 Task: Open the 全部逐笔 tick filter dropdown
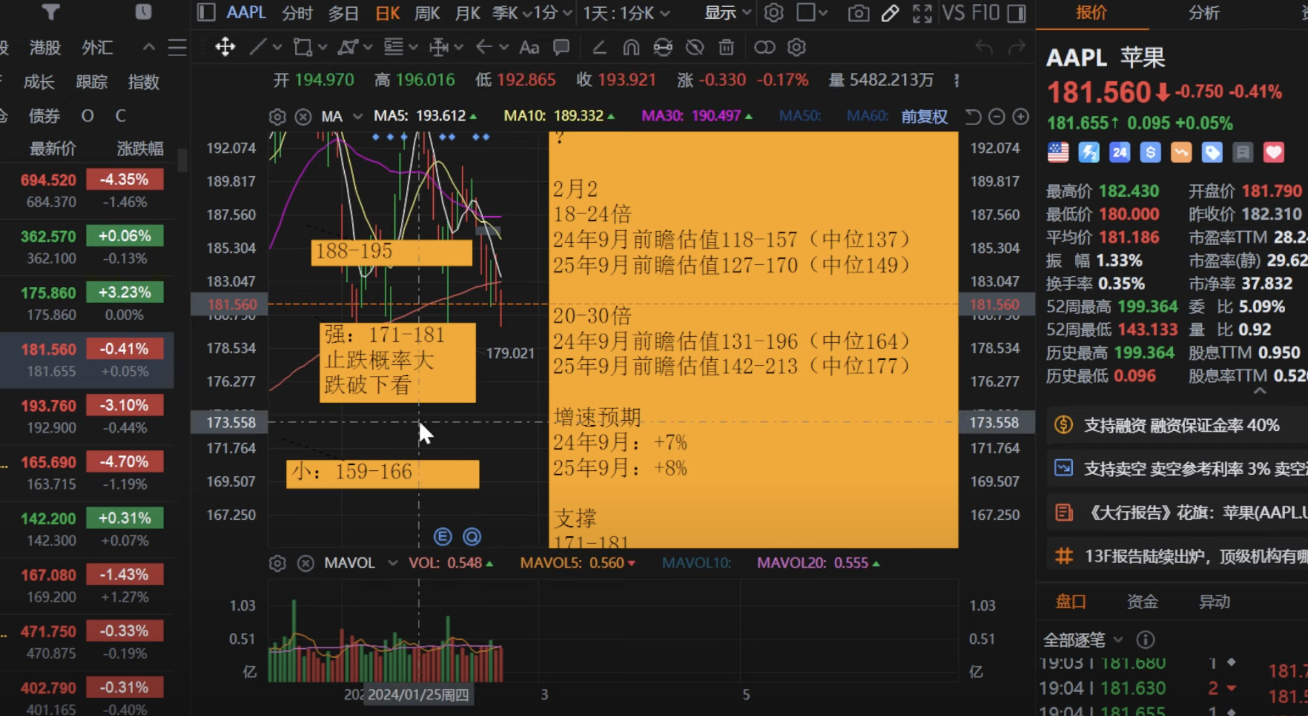tap(1083, 640)
